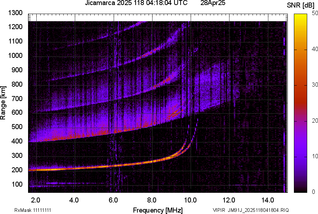Click the colorbar tick label '40'
This screenshot has width=318, height=214.
click(x=315, y=49)
